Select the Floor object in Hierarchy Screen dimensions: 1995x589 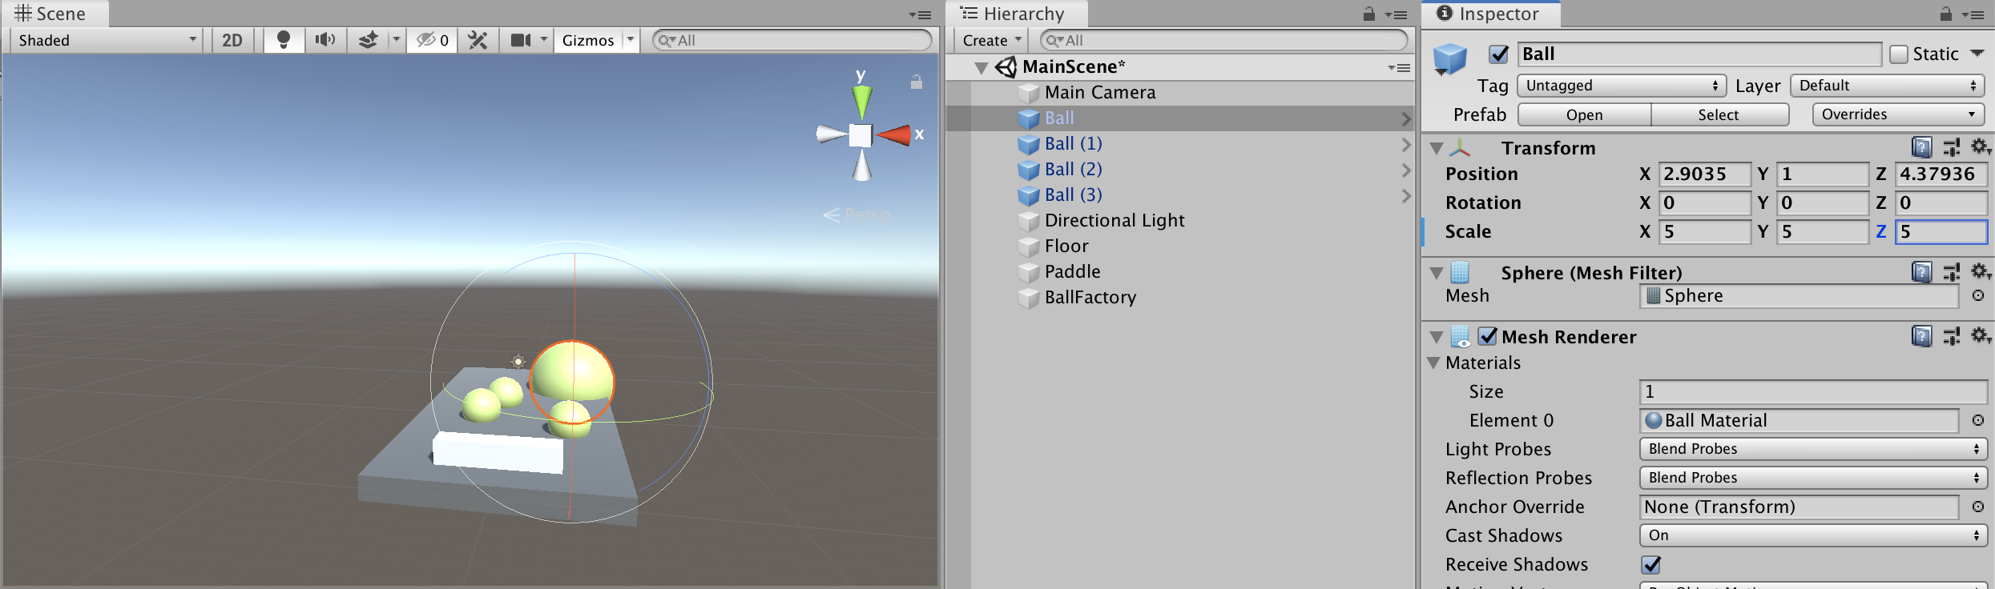click(1066, 246)
